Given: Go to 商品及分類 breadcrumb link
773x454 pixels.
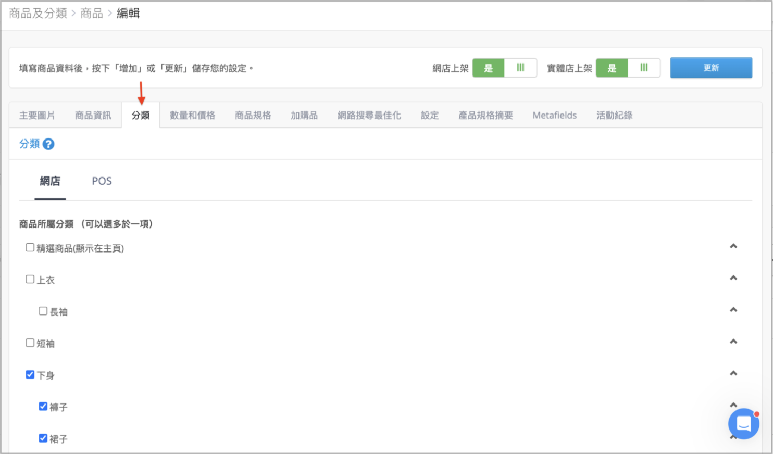Looking at the screenshot, I should click(x=38, y=14).
